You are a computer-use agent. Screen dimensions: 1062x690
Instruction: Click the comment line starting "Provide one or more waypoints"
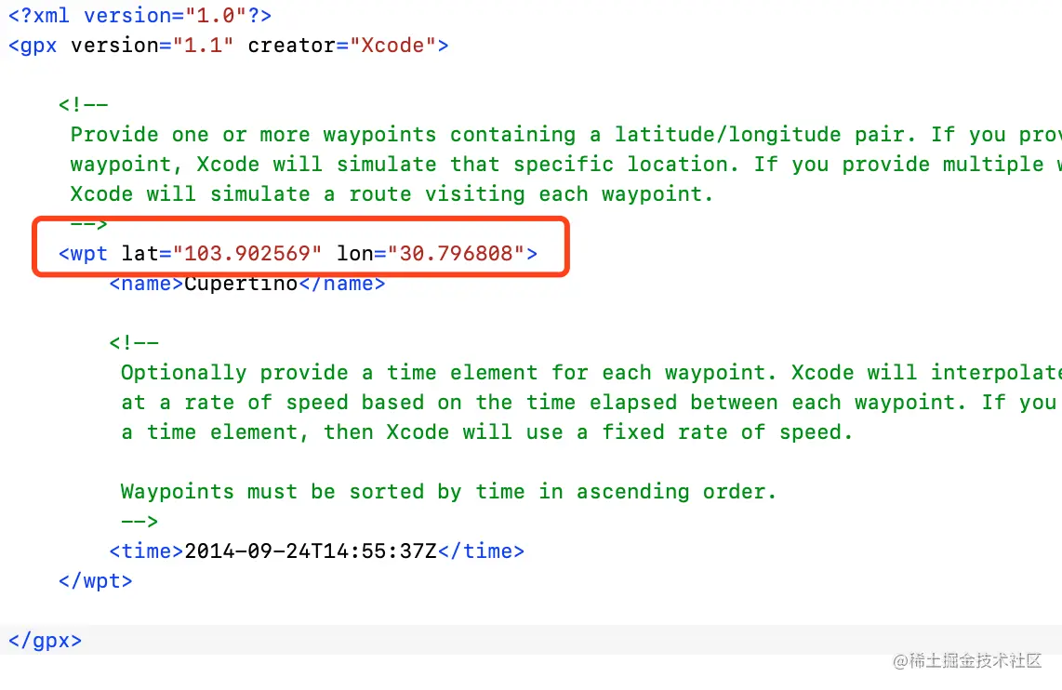(565, 134)
